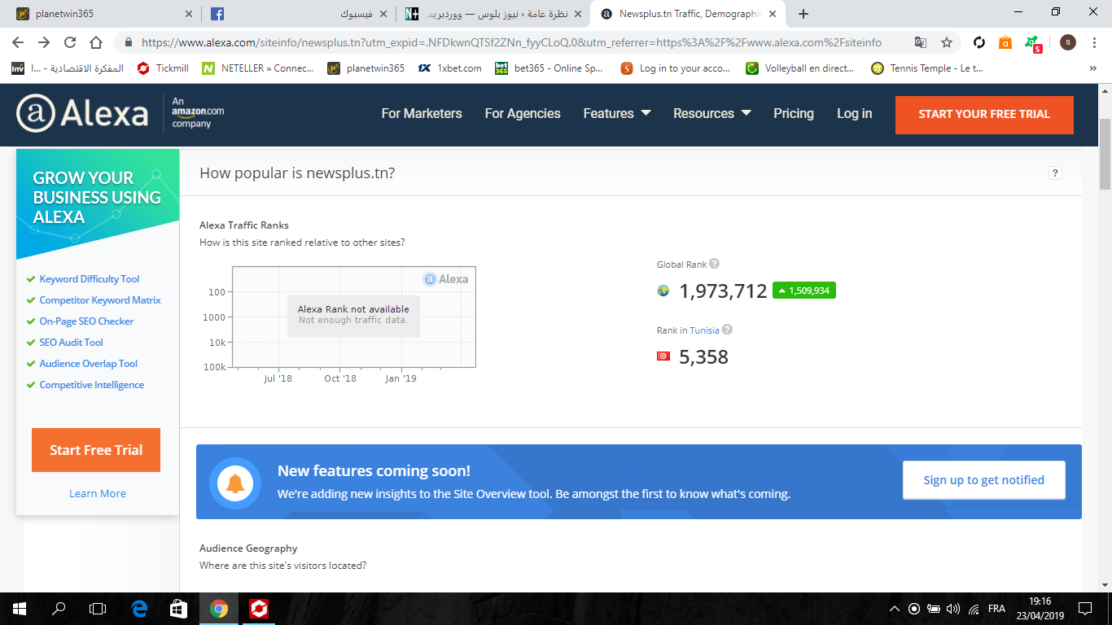This screenshot has height=625, width=1112.
Task: Expand the Features dropdown menu
Action: (x=616, y=114)
